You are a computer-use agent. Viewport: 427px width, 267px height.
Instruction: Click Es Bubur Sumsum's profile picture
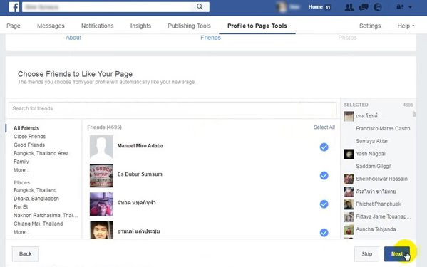coord(101,176)
